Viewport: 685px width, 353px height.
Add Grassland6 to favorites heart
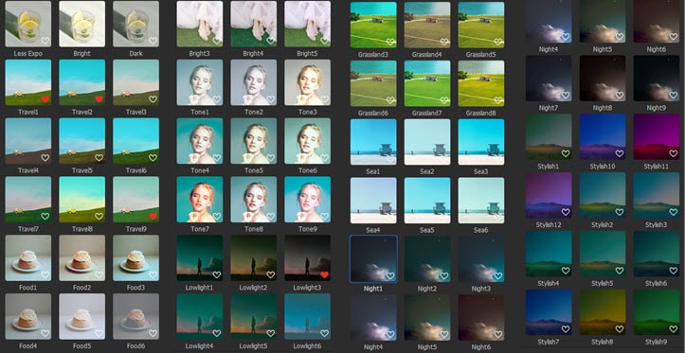tap(390, 100)
